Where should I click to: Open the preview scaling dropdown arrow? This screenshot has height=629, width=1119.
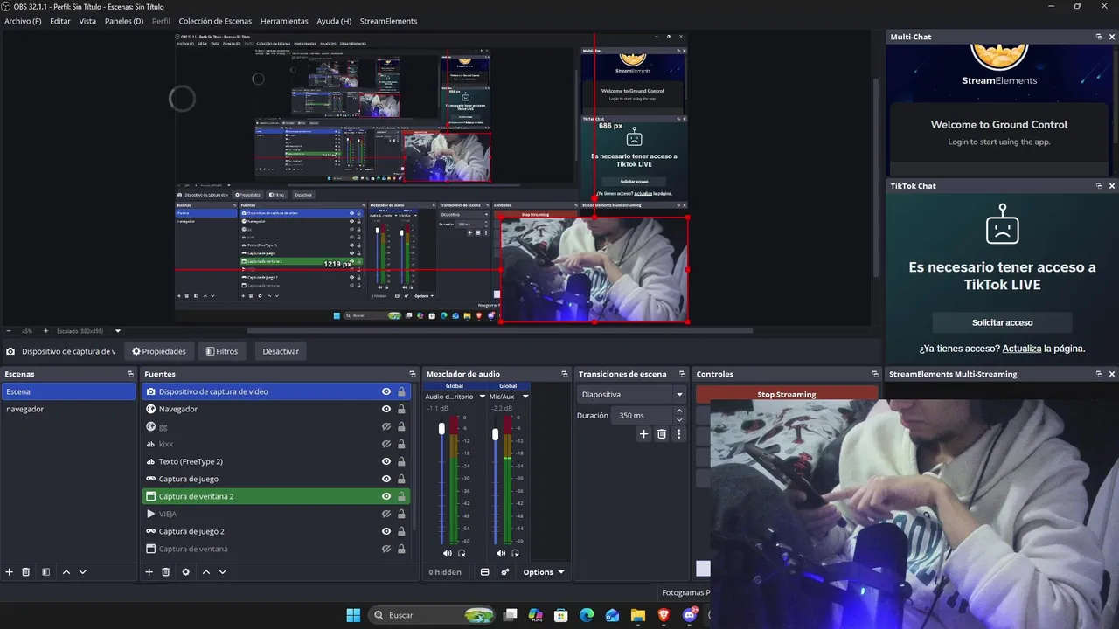pos(118,331)
